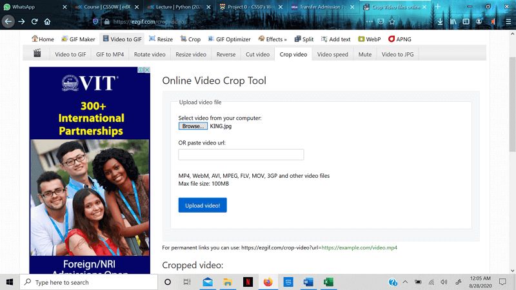Open Task View on the taskbar

(187, 282)
